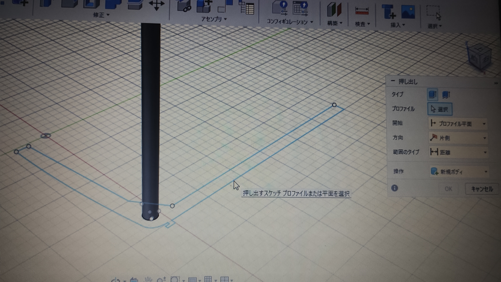Open the 開始 プロファイル平面 dropdown

[x=458, y=123]
